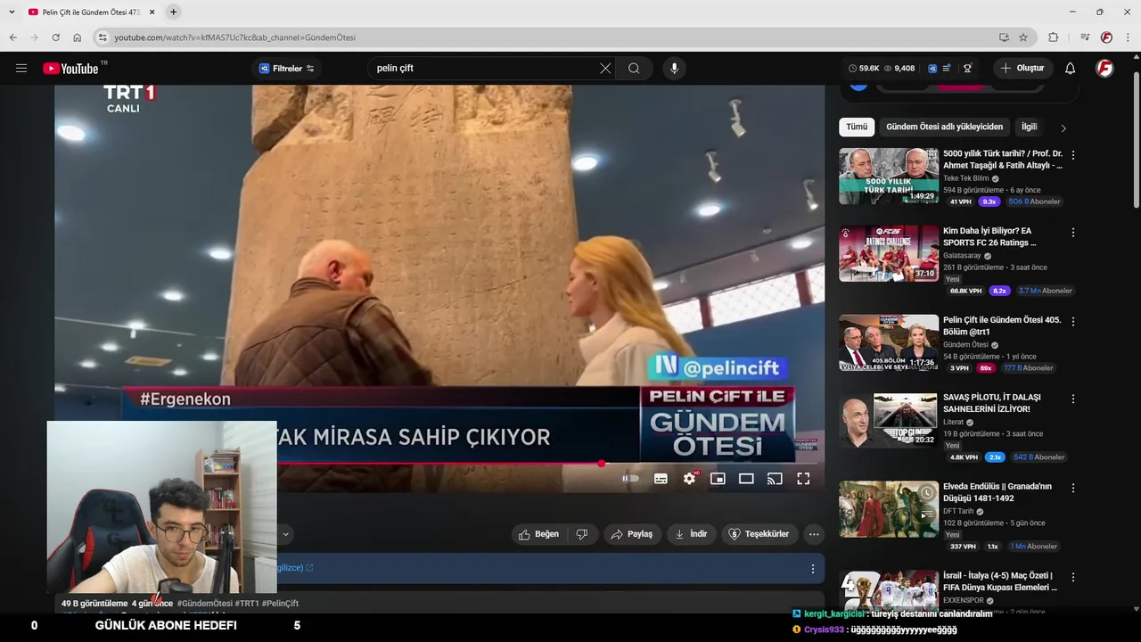1141x642 pixels.
Task: Open Galatasaray channel link
Action: point(962,256)
